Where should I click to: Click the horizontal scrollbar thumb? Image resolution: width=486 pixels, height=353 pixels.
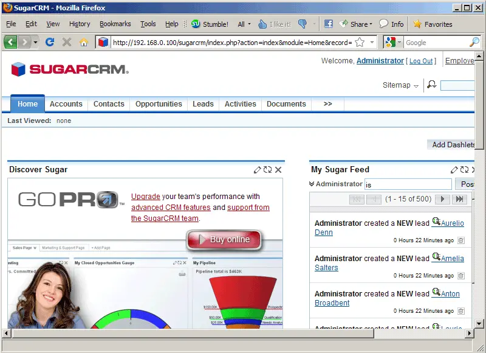(193, 333)
